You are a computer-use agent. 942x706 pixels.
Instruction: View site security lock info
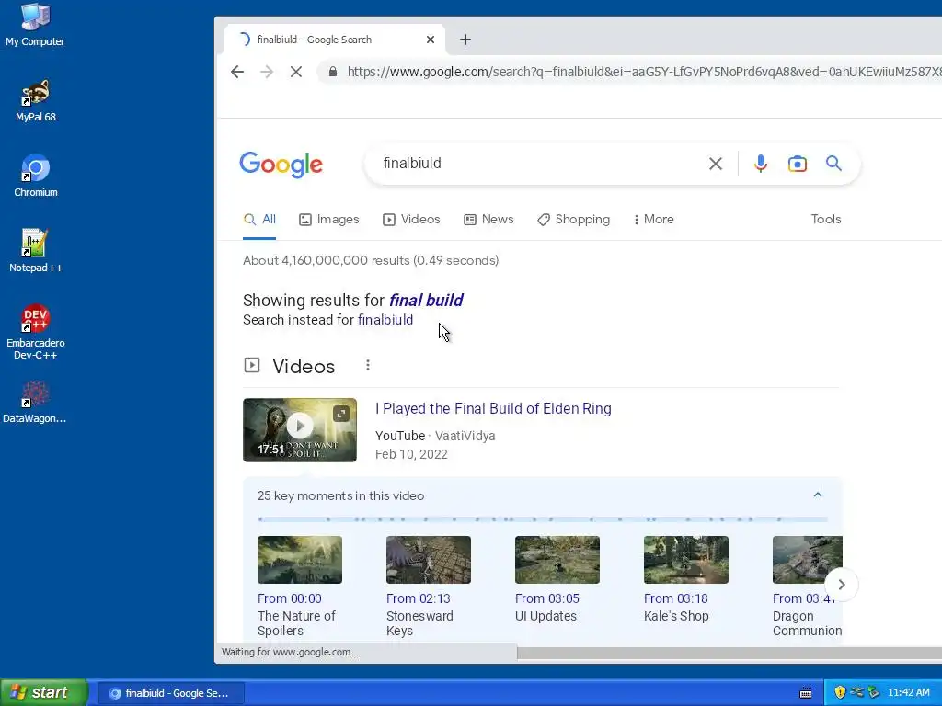pyautogui.click(x=332, y=72)
